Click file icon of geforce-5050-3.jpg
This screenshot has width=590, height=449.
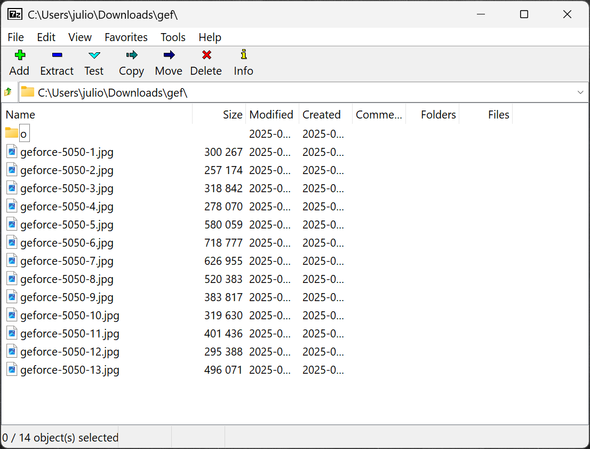coord(12,188)
